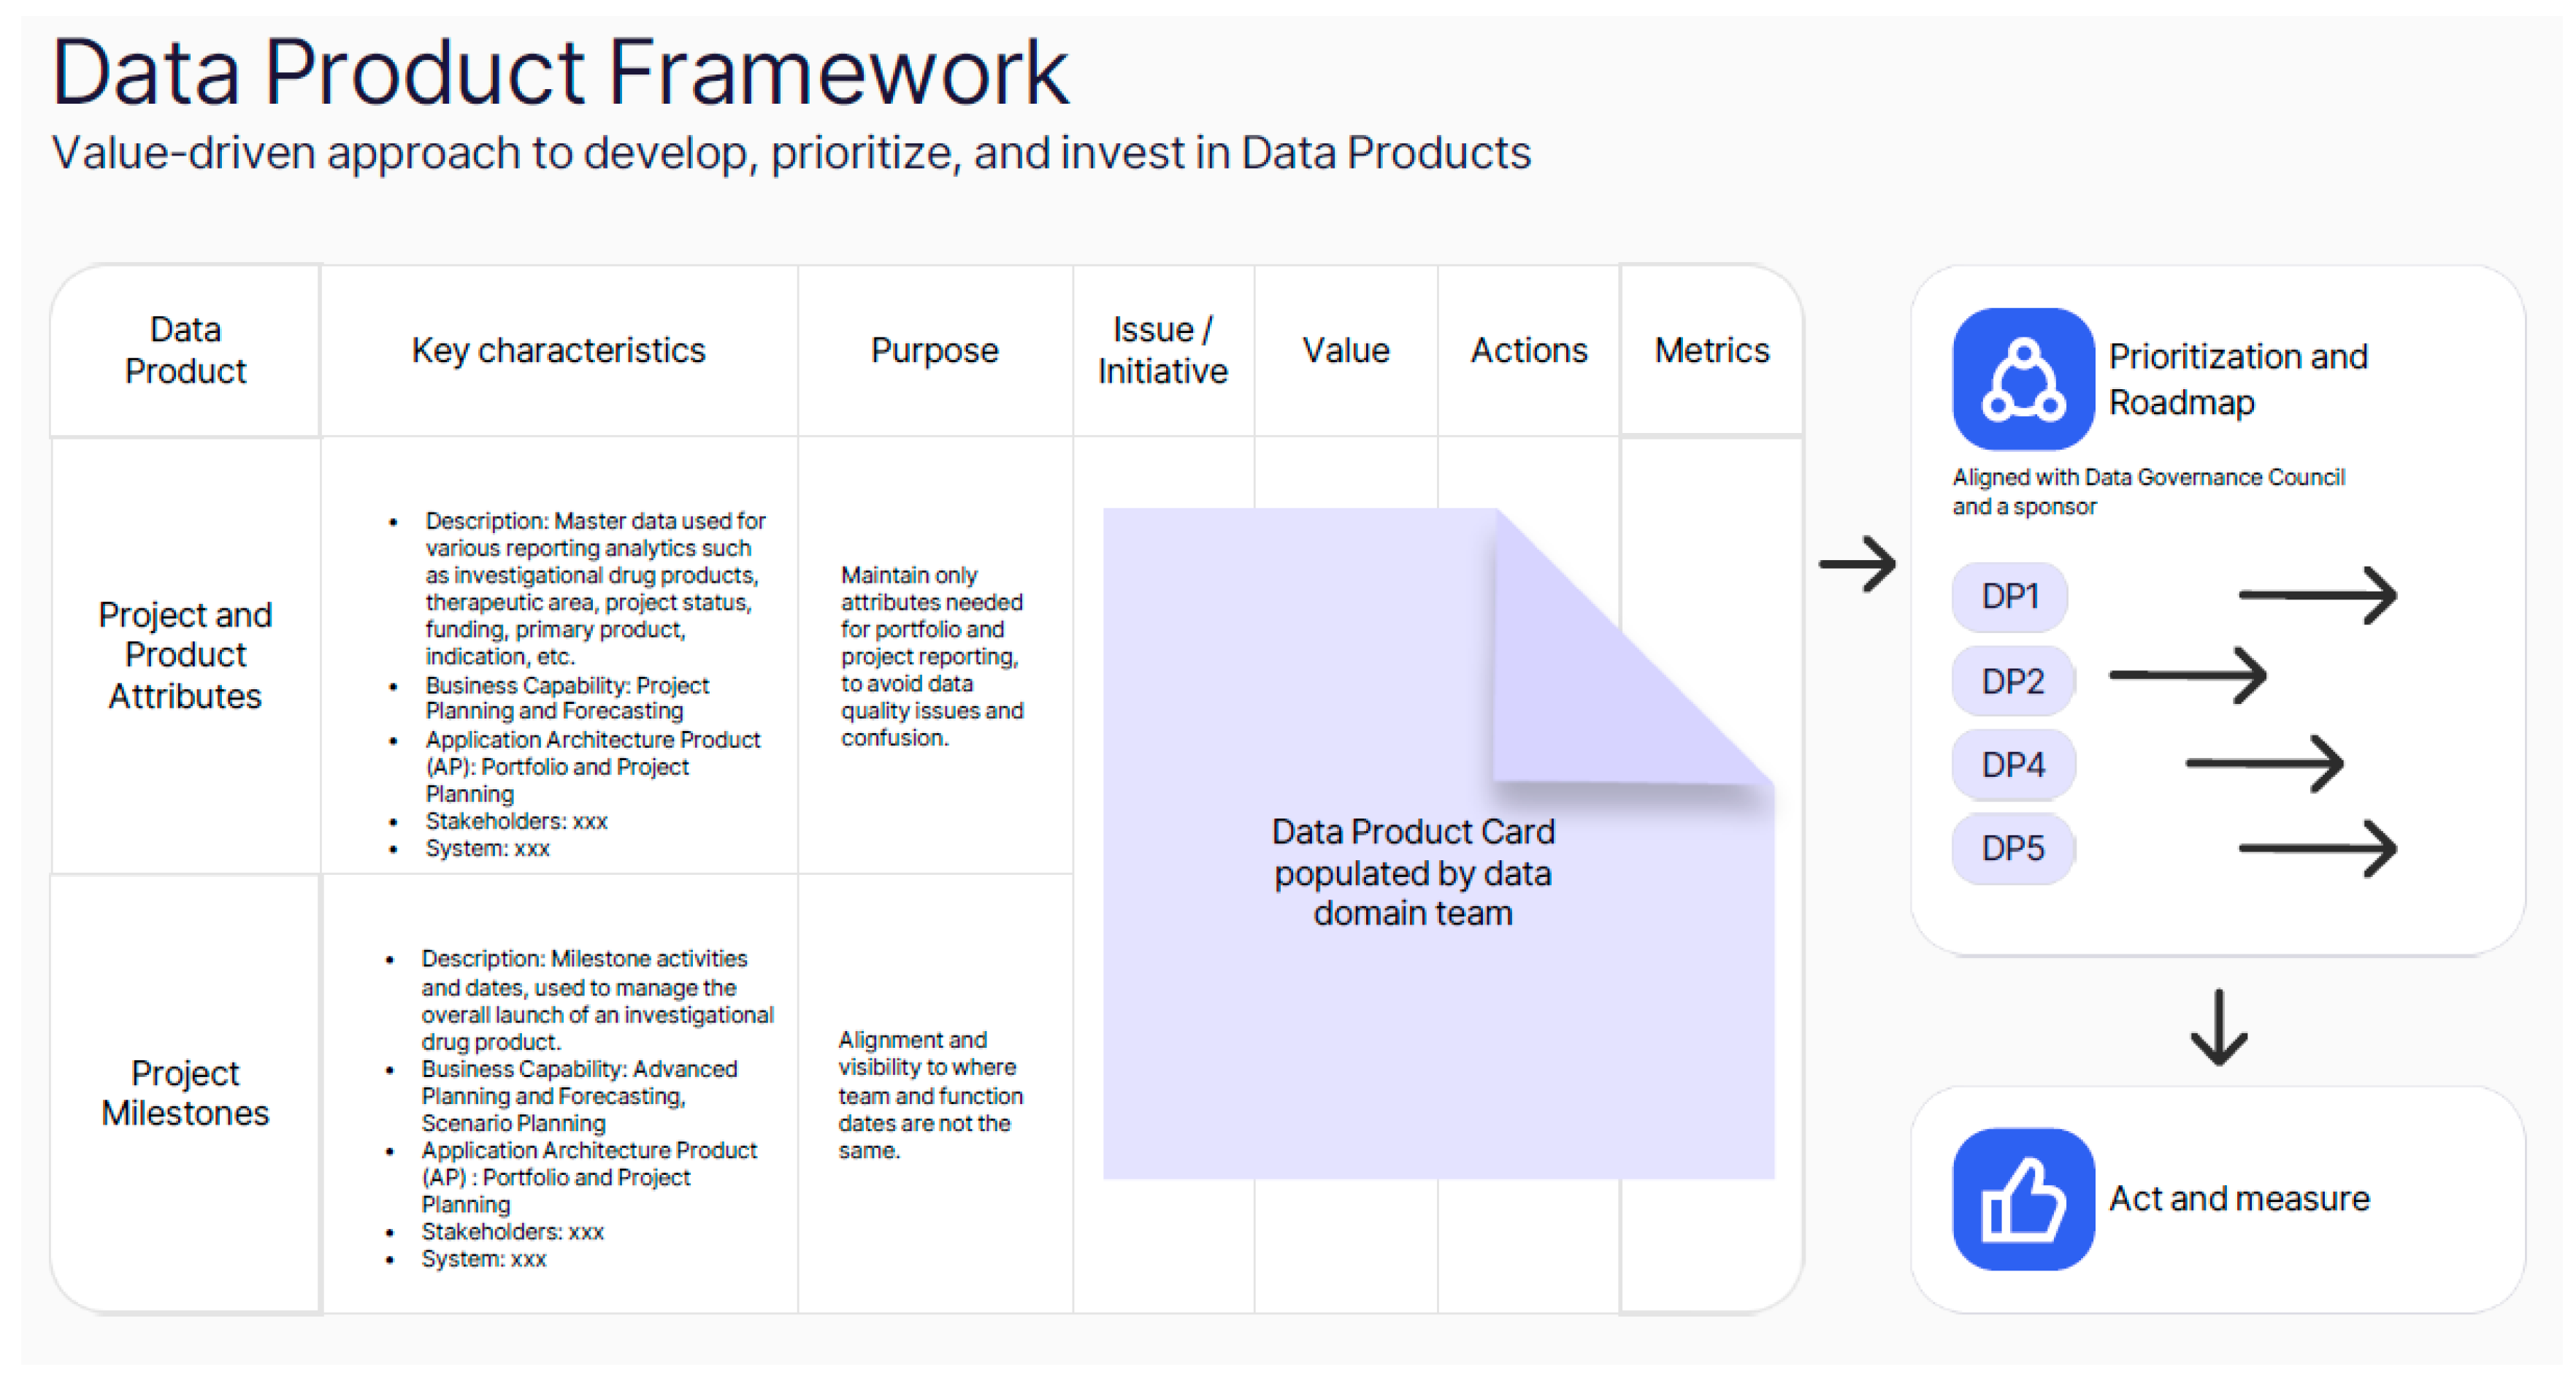Click the arrow in the DP5 row
This screenshot has width=2576, height=1383.
point(2317,849)
